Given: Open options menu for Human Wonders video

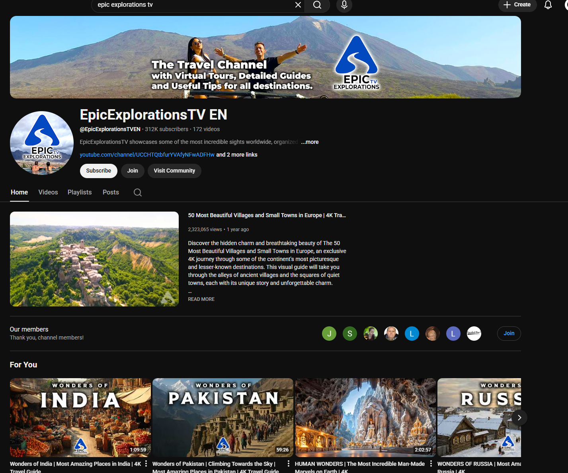Looking at the screenshot, I should tap(431, 463).
